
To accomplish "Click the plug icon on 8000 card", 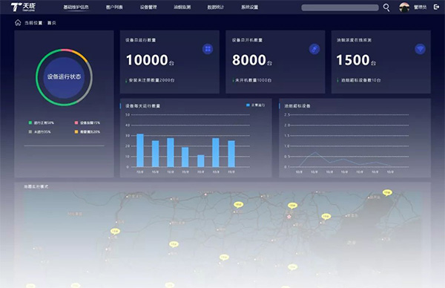I will click(314, 49).
